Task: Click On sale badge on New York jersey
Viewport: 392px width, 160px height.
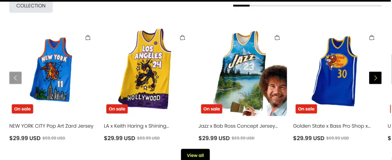Action: pyautogui.click(x=23, y=109)
